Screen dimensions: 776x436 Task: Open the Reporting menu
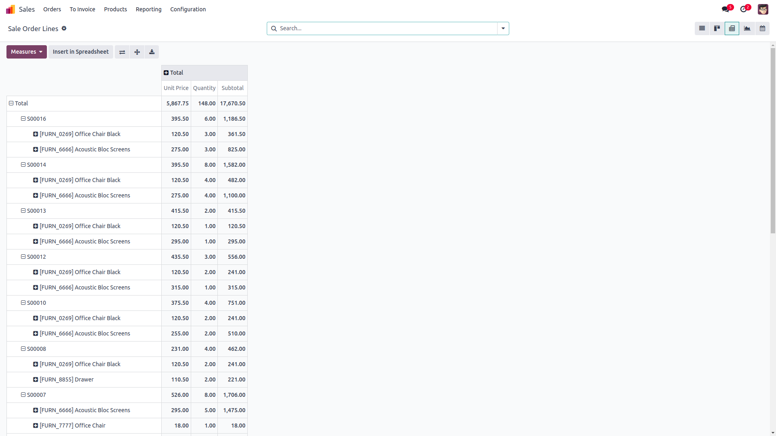point(148,9)
